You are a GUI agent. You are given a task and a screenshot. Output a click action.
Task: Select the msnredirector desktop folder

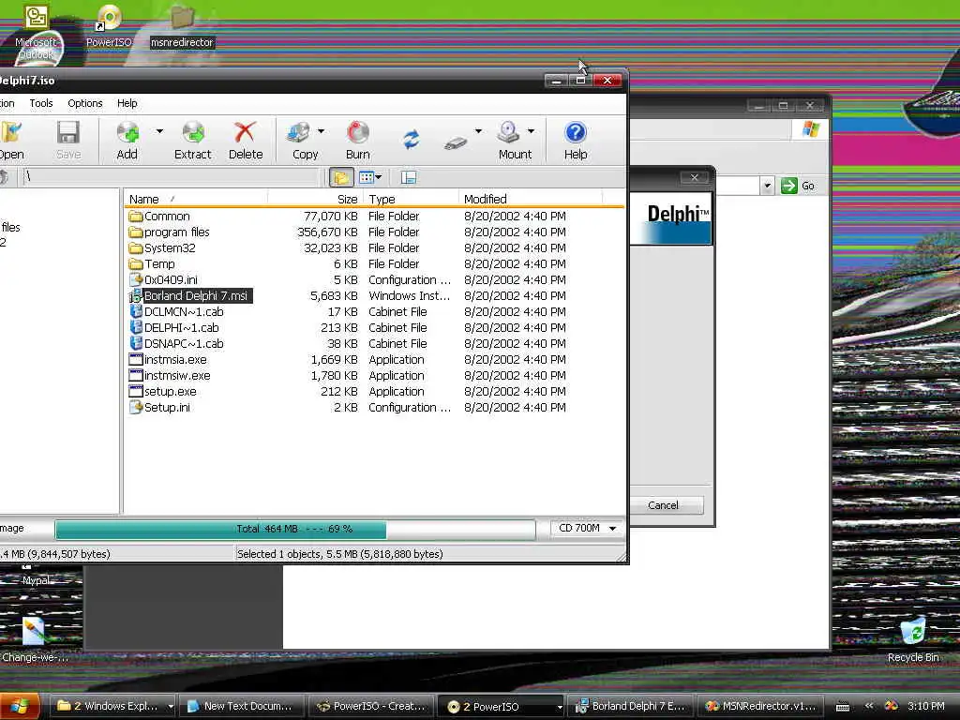coord(182,26)
